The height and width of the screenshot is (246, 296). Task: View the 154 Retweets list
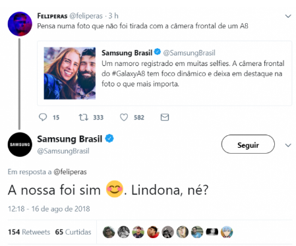tap(29, 232)
